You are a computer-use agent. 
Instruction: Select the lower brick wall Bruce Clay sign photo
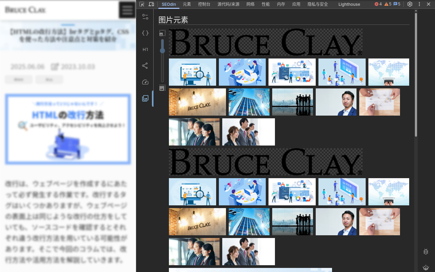tap(197, 222)
